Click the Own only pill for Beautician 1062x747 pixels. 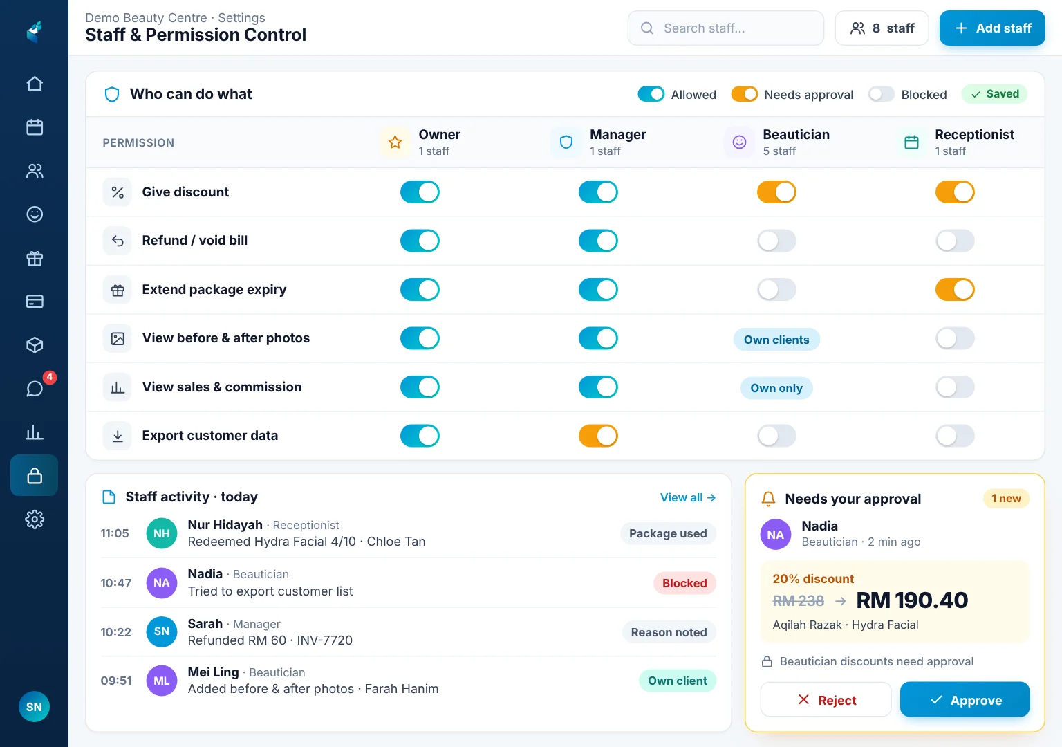click(776, 388)
